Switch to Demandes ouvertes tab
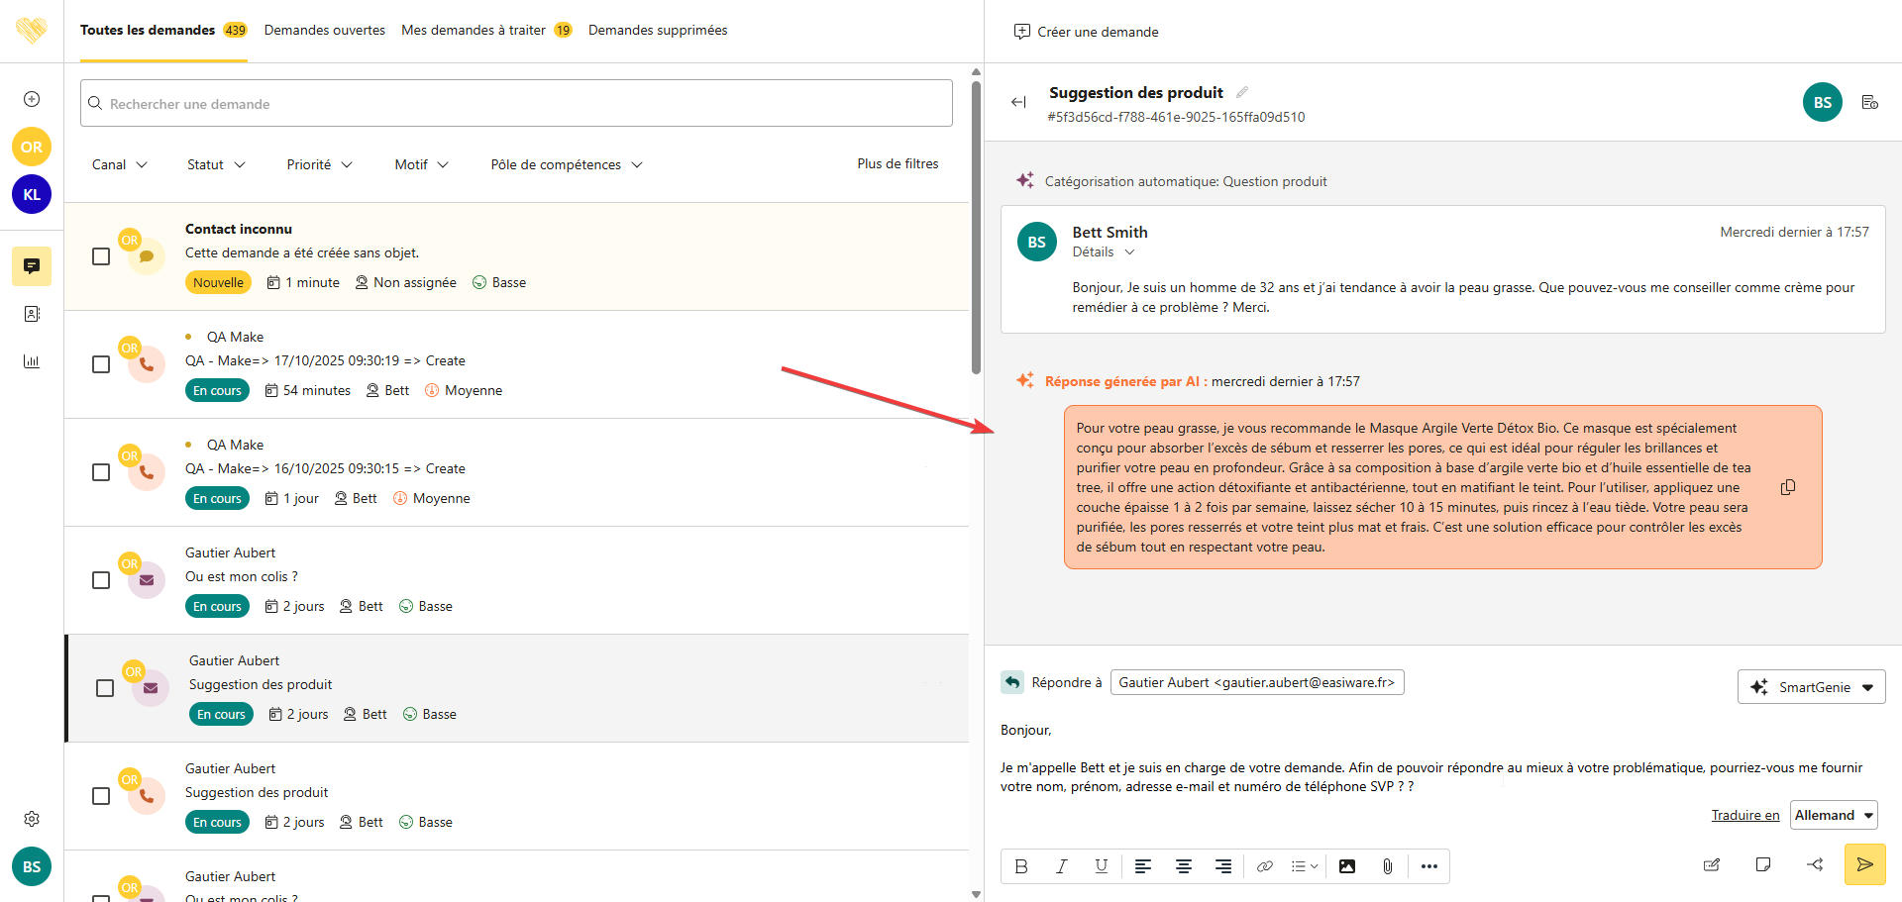Viewport: 1902px width, 902px height. 324,30
